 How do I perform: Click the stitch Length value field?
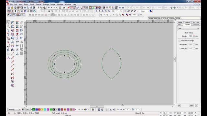point(191,36)
